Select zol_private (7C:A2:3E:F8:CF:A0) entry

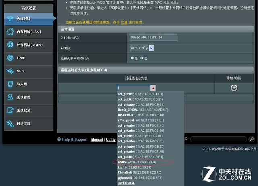point(141,152)
